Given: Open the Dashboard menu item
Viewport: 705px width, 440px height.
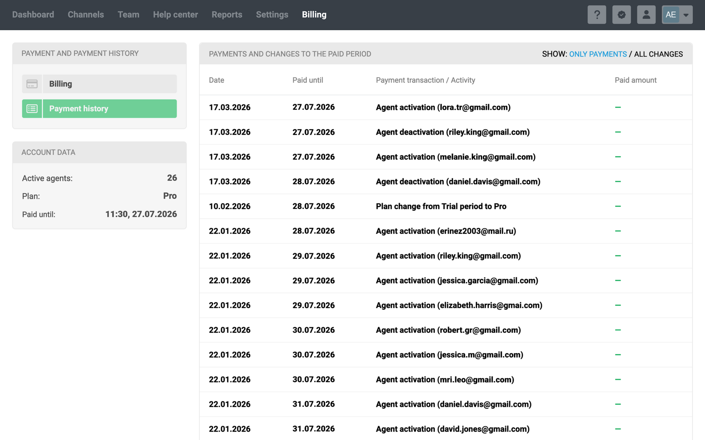Looking at the screenshot, I should [x=33, y=15].
